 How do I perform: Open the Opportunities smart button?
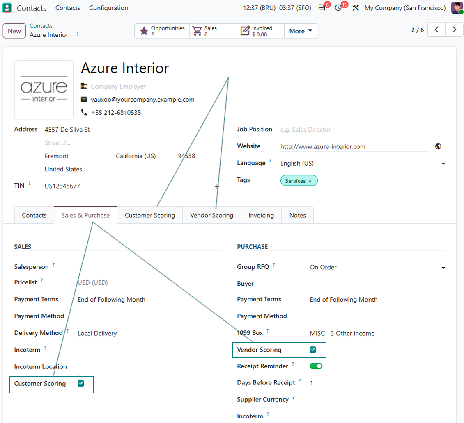[162, 31]
